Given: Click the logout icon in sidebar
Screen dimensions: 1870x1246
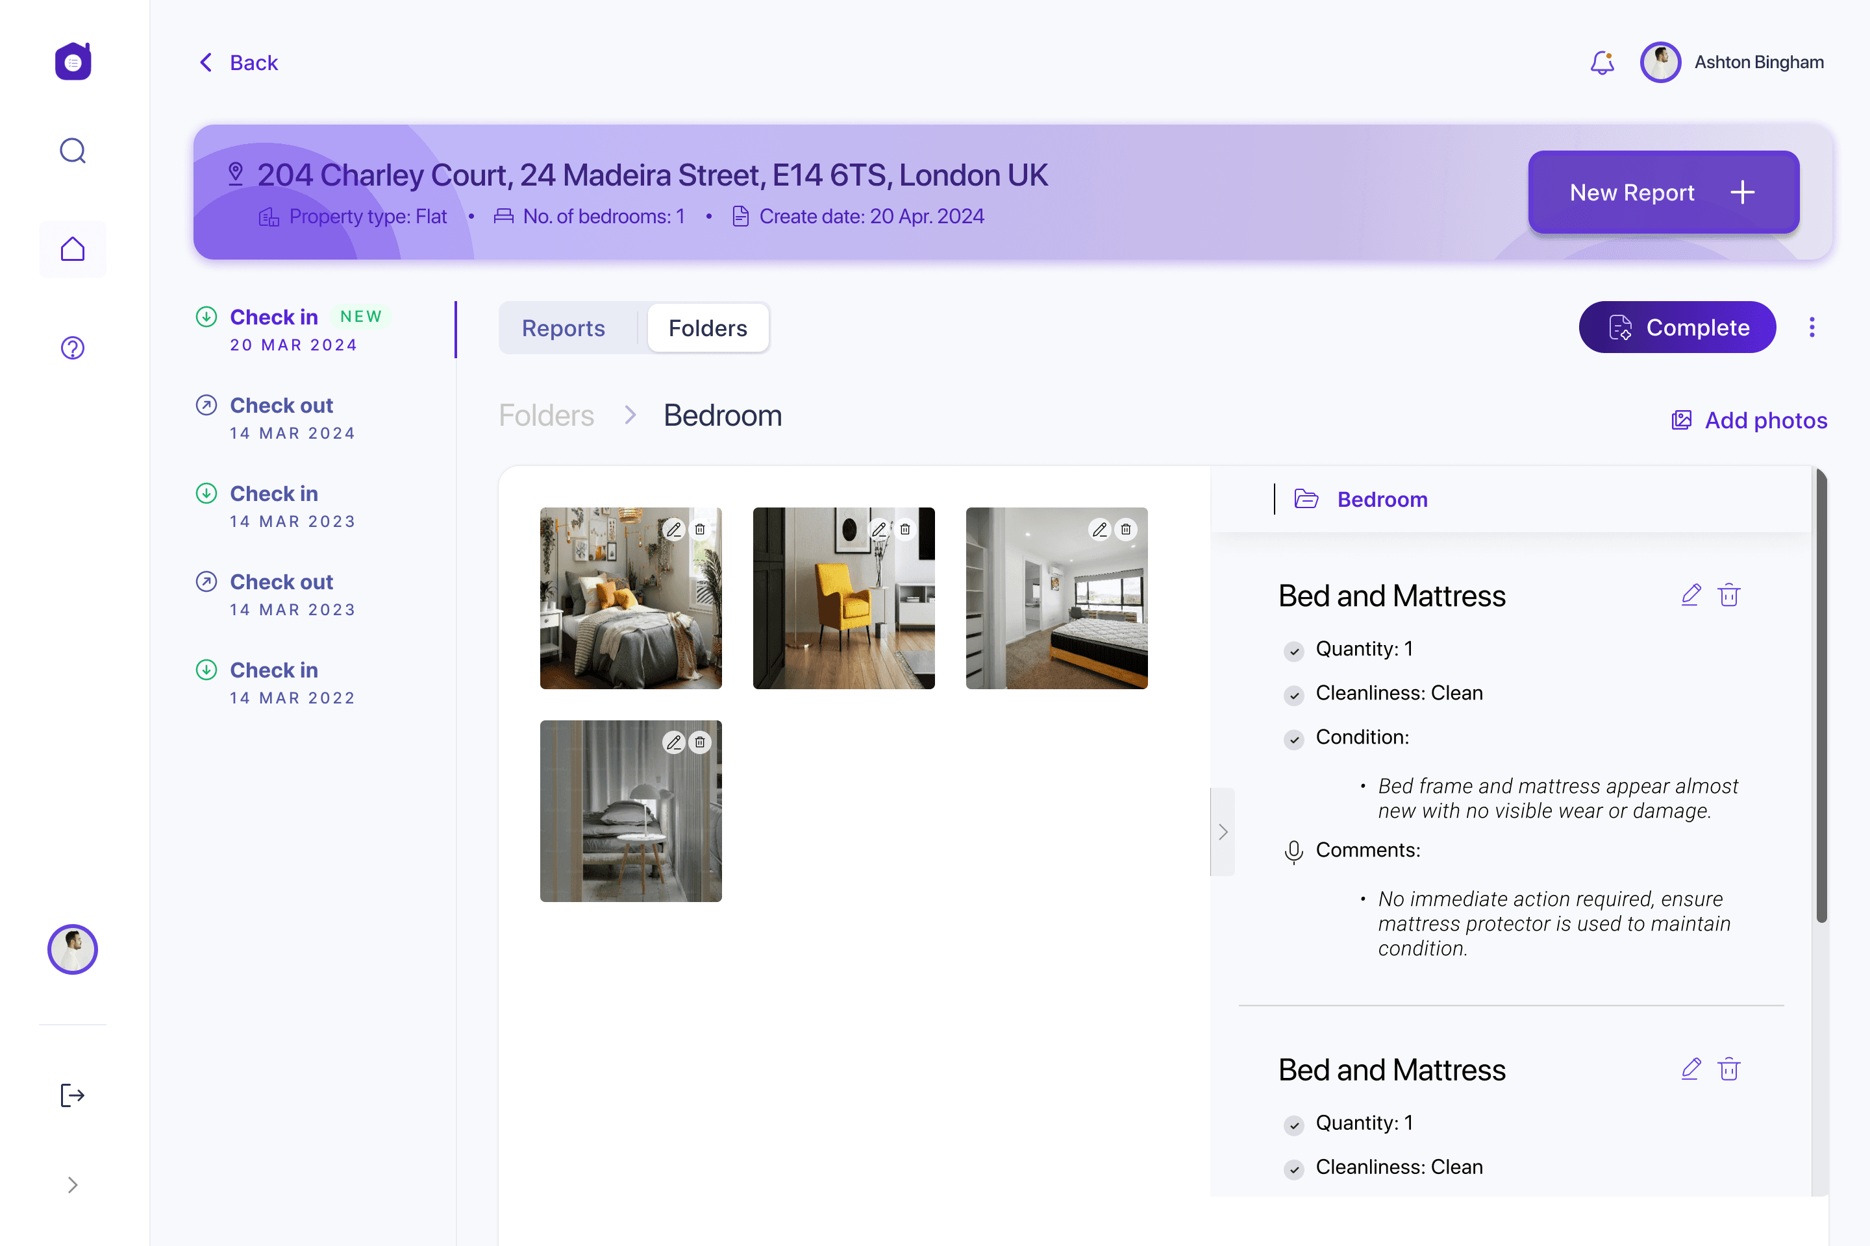Looking at the screenshot, I should [x=72, y=1095].
